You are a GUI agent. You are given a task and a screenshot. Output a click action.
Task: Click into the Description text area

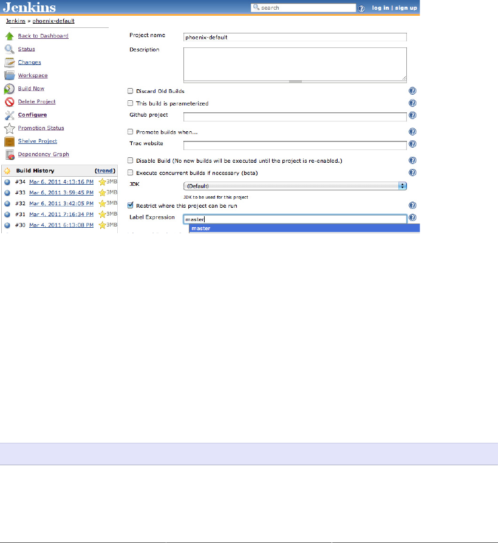tap(295, 64)
